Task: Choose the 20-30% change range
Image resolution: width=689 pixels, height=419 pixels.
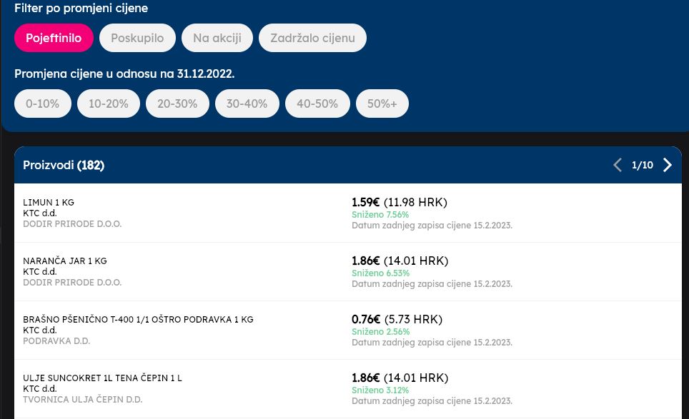Action: [x=177, y=104]
